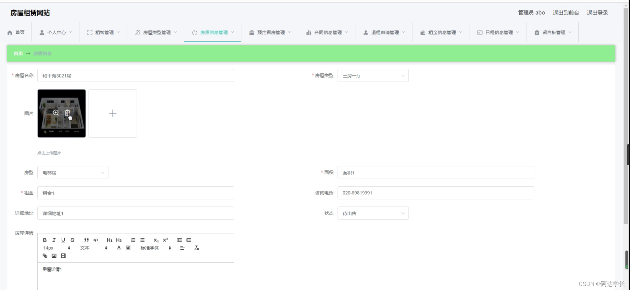Expand the 退租申请管理 menu
Viewport: 630px width, 290px height.
pos(384,32)
